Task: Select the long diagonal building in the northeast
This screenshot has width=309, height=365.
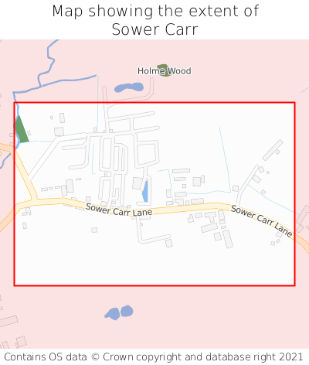Action: 273,150
